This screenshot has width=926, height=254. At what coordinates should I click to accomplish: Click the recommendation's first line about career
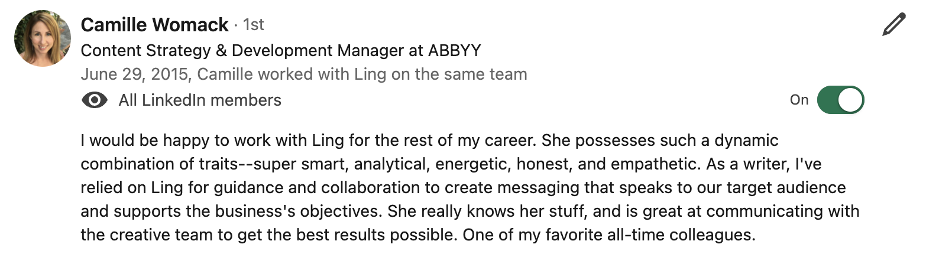[x=429, y=141]
